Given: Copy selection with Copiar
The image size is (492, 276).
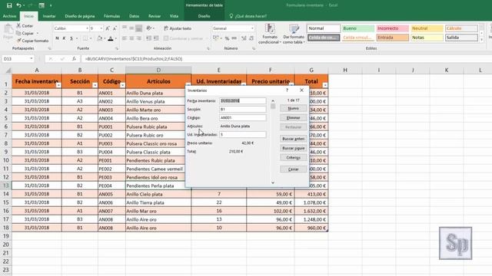Looking at the screenshot, I should pos(25,33).
